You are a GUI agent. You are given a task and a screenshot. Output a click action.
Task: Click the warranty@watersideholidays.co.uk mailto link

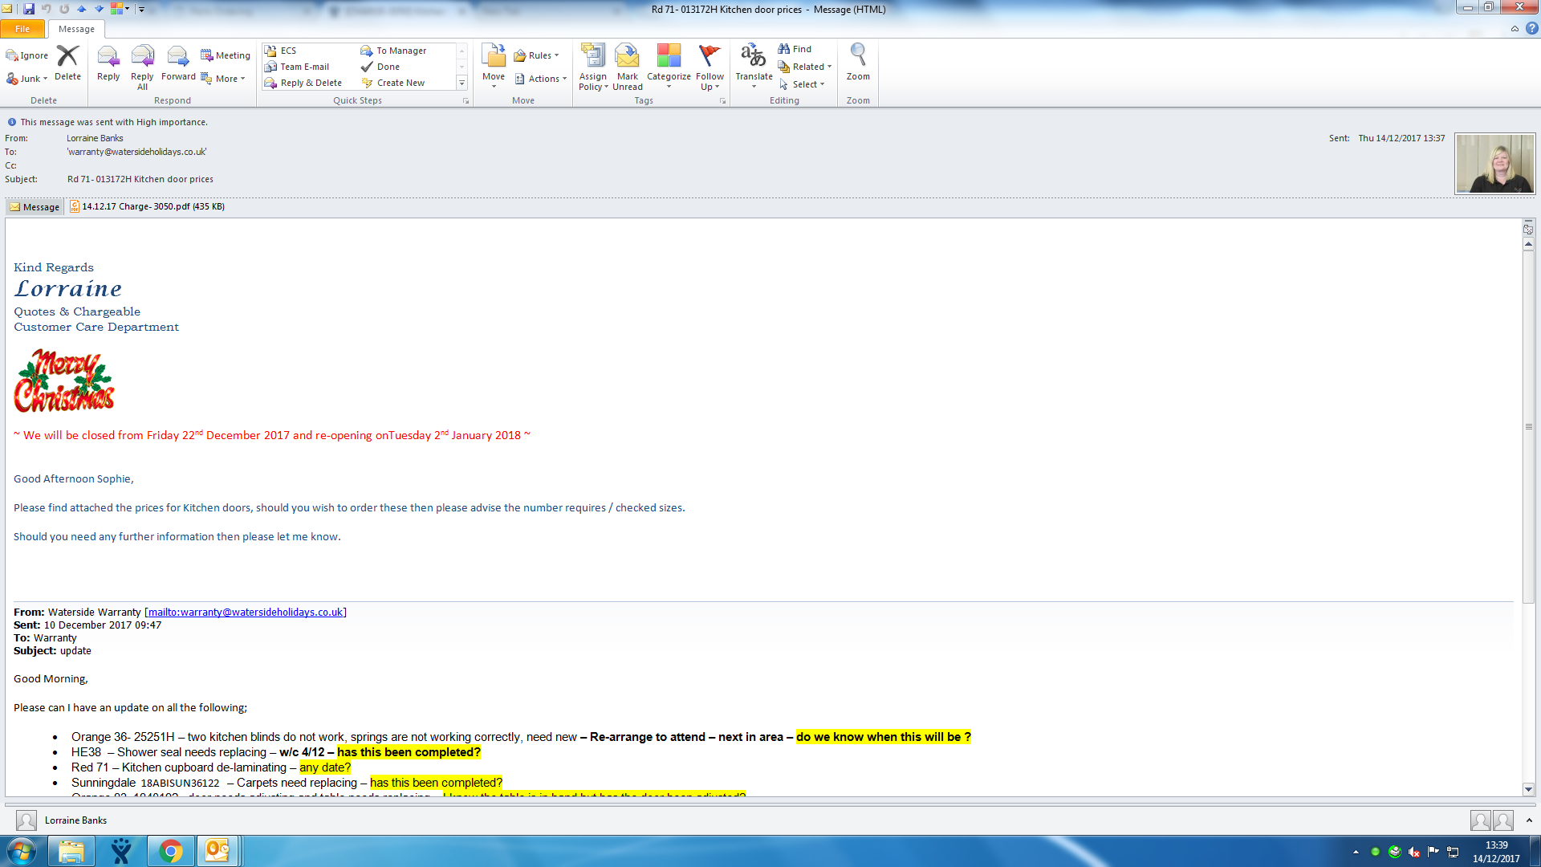pyautogui.click(x=245, y=612)
